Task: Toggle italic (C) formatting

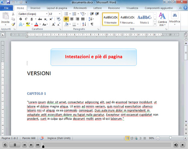Action: click(x=26, y=19)
